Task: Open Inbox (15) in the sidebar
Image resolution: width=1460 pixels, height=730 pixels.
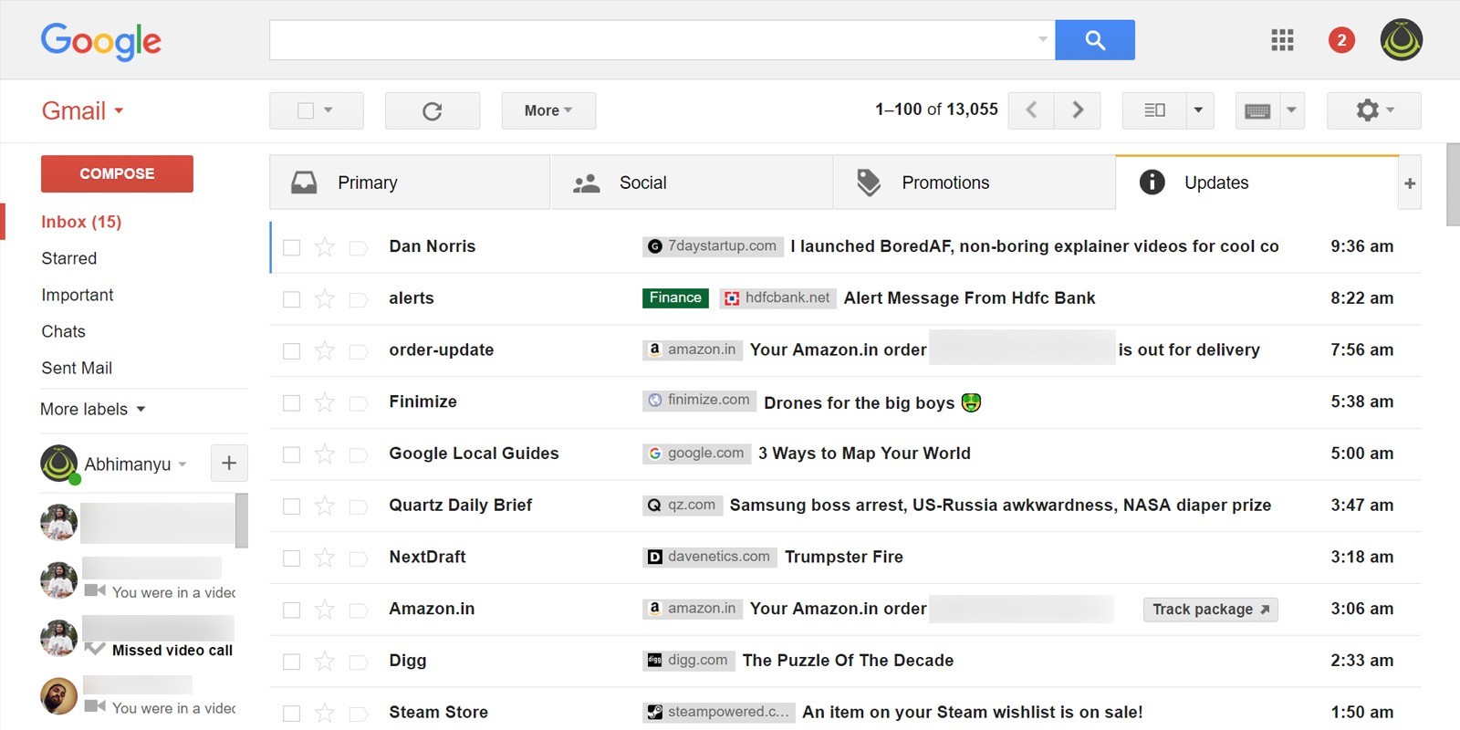Action: click(81, 222)
